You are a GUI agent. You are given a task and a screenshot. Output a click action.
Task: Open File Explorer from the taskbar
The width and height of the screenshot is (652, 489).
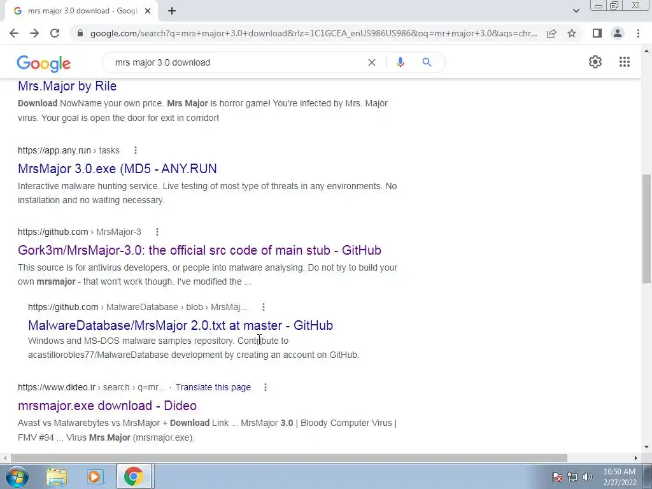[57, 476]
